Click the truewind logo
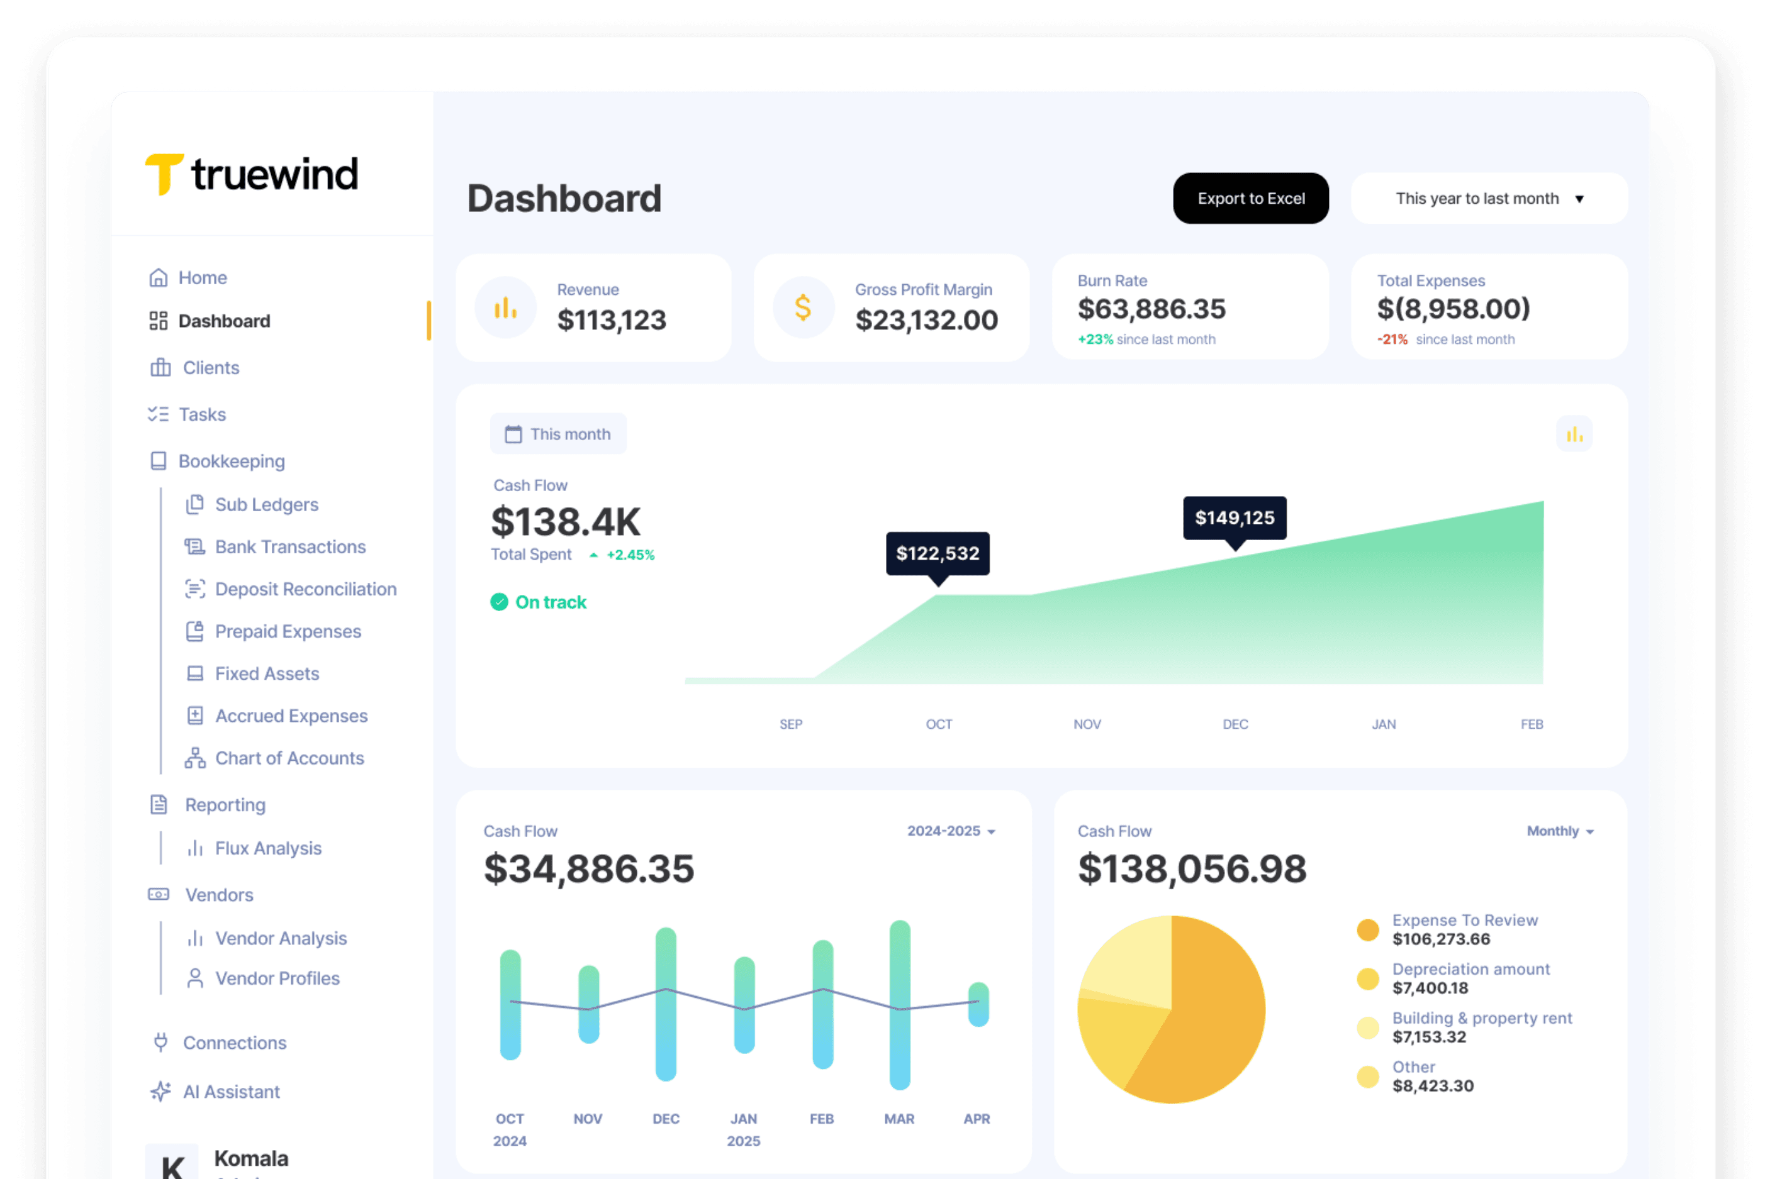Viewport: 1770px width, 1179px height. tap(251, 174)
